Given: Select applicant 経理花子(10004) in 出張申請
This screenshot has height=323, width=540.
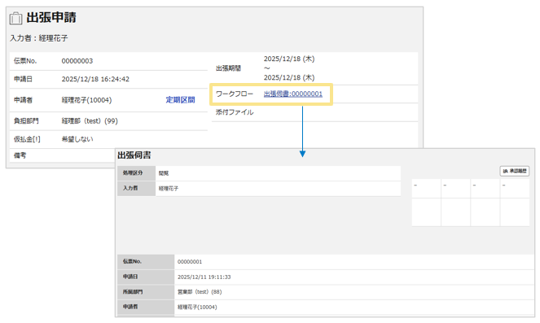Looking at the screenshot, I should tap(87, 100).
